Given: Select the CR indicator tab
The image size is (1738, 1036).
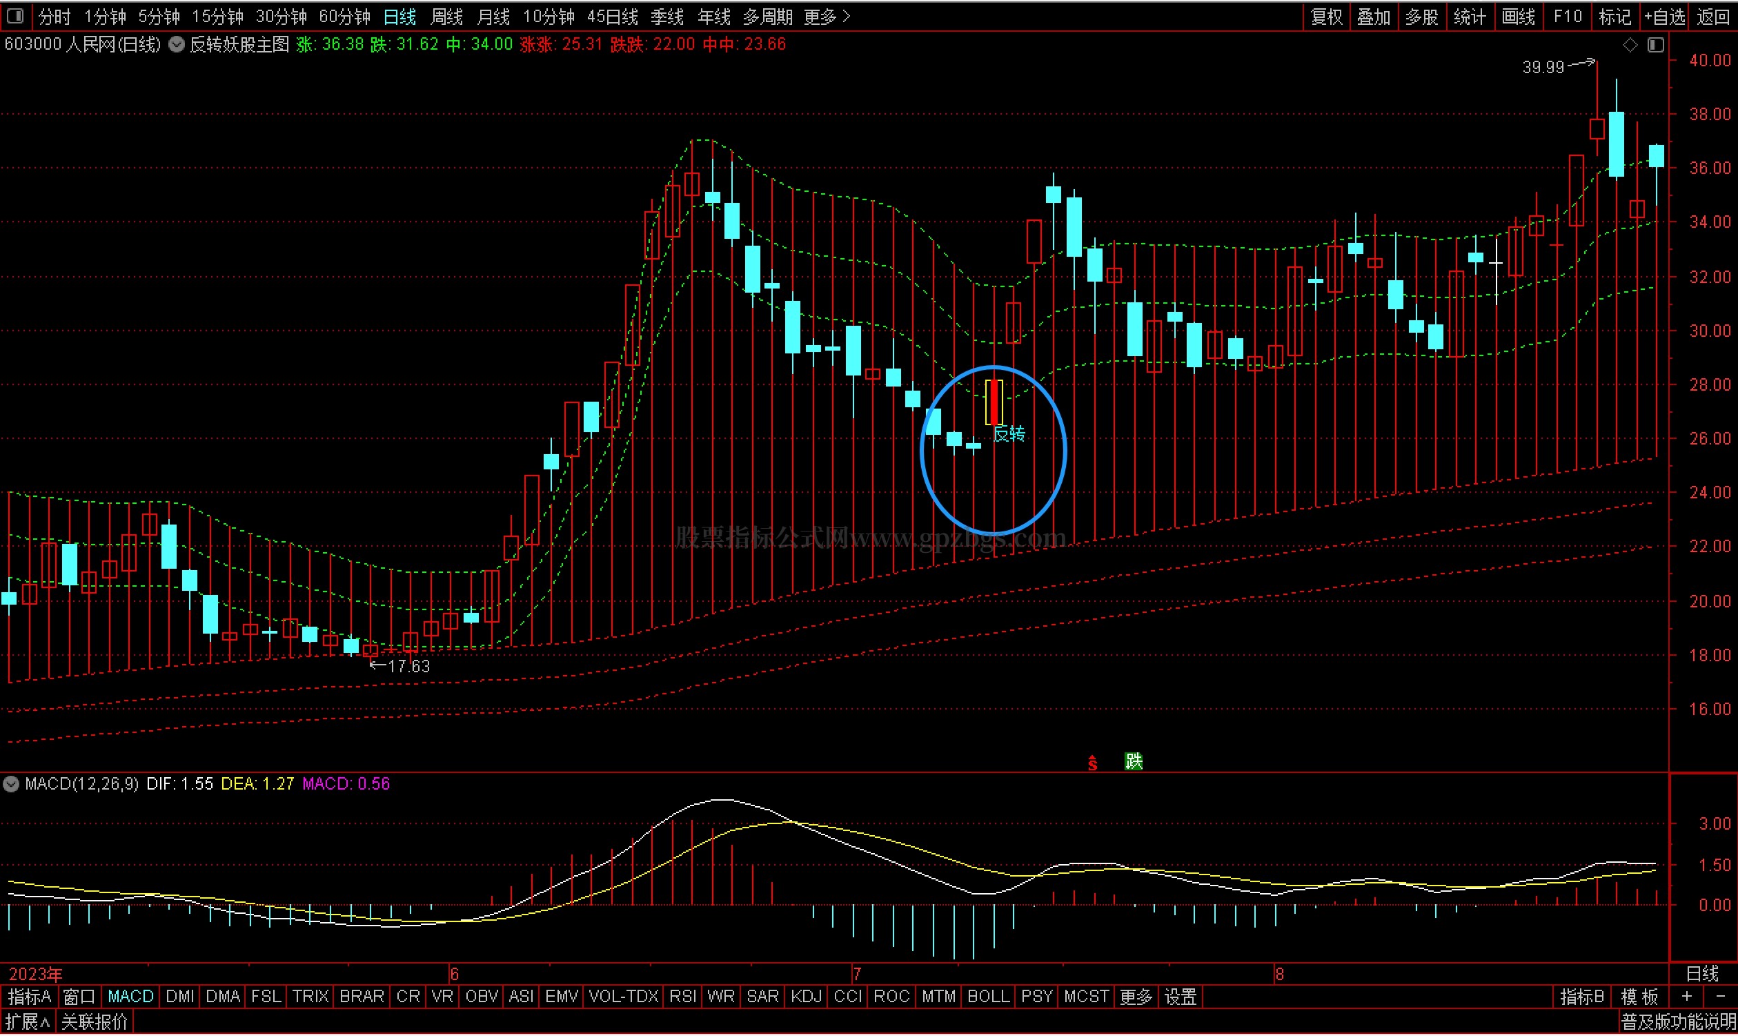Looking at the screenshot, I should click(x=408, y=997).
